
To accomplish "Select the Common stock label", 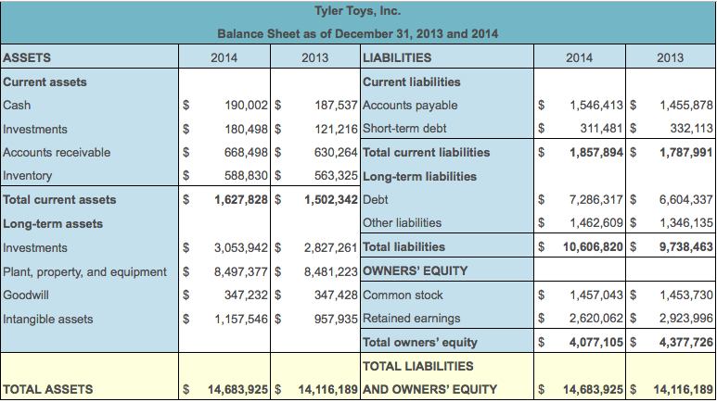I will [403, 295].
